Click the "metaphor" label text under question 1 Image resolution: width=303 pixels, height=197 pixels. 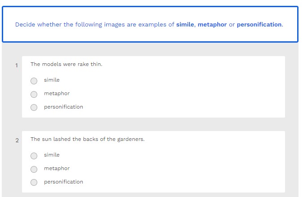point(57,93)
